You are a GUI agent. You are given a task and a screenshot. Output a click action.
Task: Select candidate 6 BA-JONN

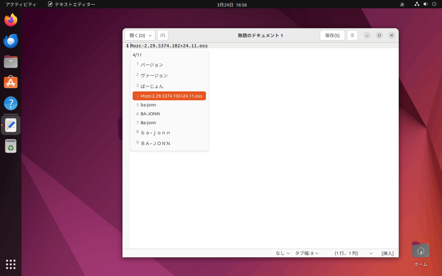(169, 114)
